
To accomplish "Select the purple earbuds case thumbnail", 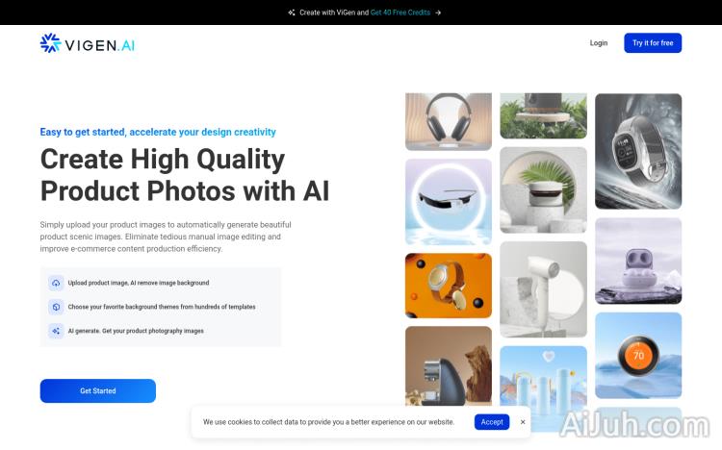I will tap(638, 261).
